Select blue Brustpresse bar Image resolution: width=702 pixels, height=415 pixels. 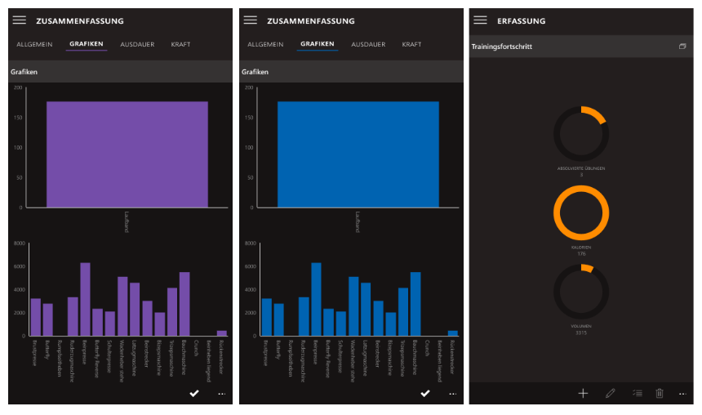267,317
